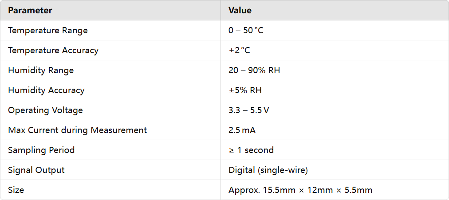Select the Temperature Accuracy cell

53,50
